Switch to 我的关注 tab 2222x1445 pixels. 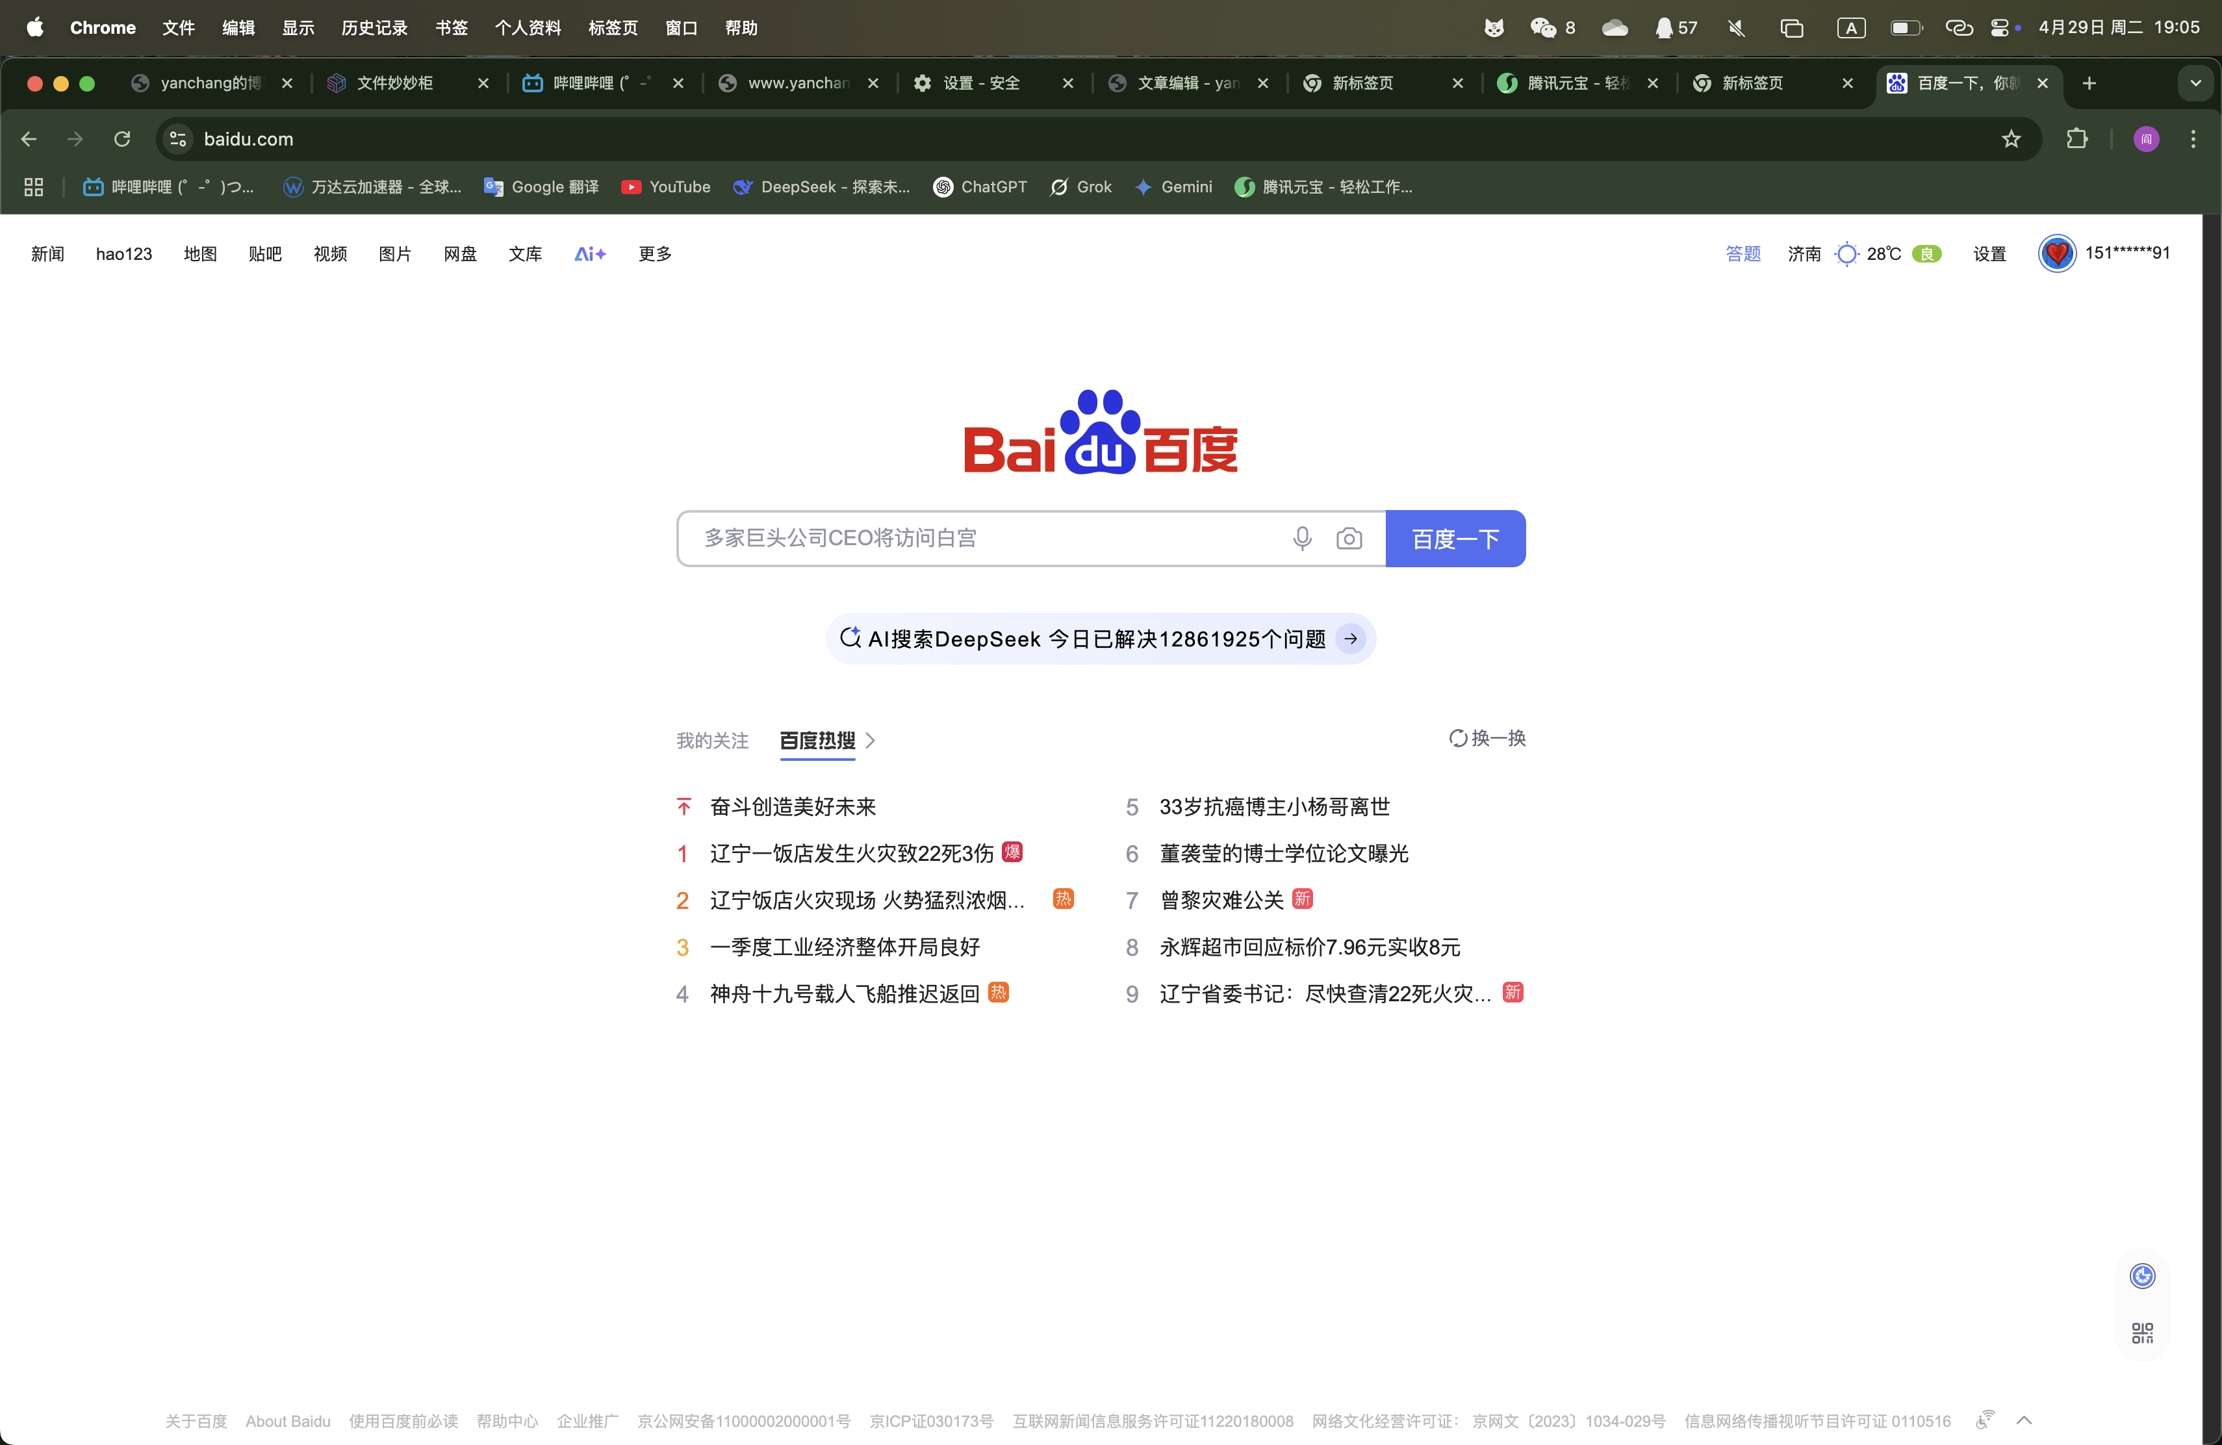pyautogui.click(x=711, y=740)
